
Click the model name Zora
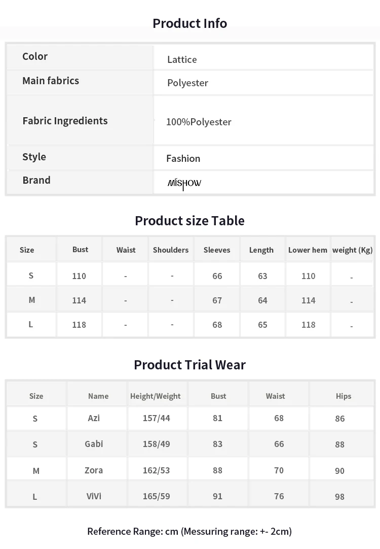(94, 470)
